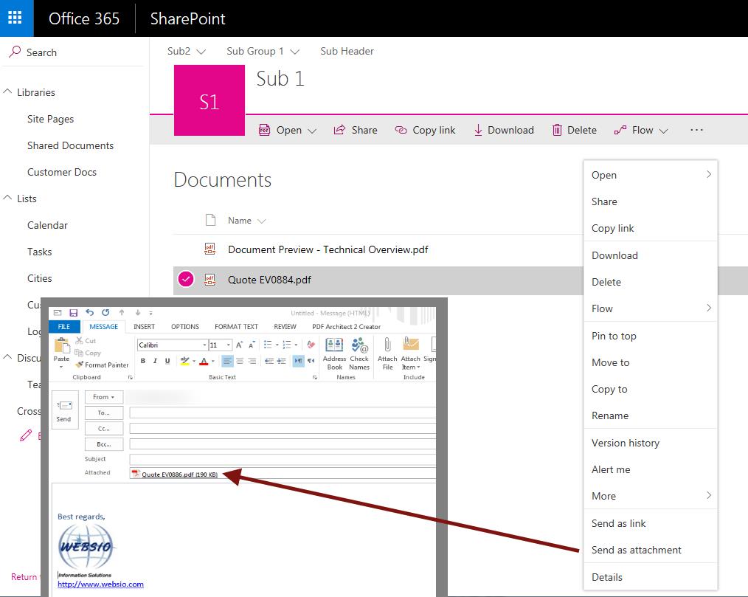Click the Bullets list icon in Outlook

click(x=268, y=345)
